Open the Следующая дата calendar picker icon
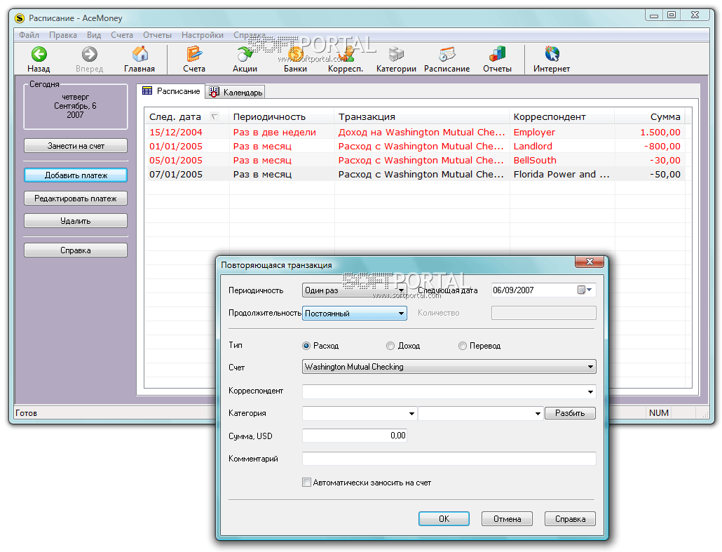Screen dimensions: 722x552 click(x=585, y=290)
